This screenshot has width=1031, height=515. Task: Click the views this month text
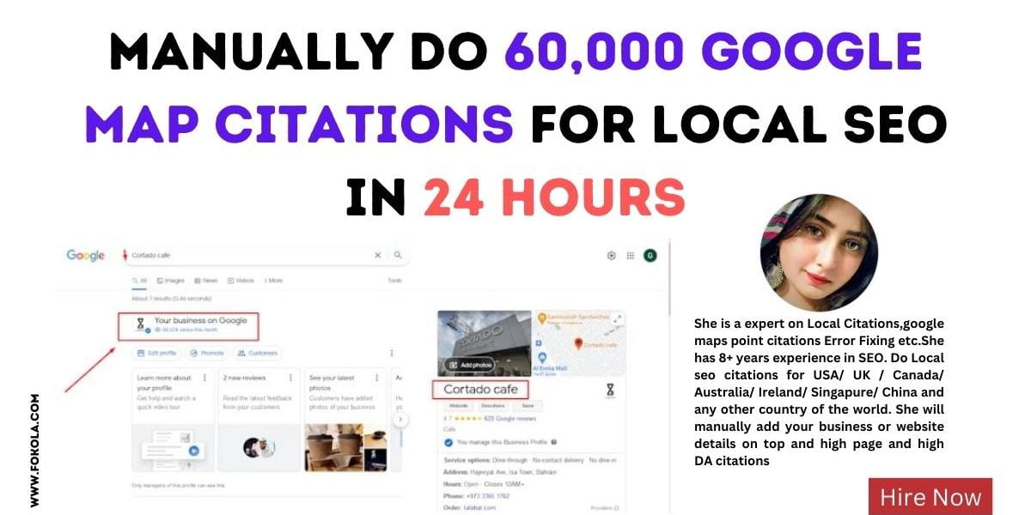pos(185,330)
